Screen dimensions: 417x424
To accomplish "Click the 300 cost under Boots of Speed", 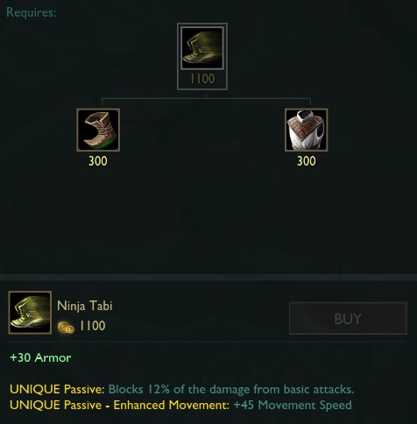I will coord(98,161).
